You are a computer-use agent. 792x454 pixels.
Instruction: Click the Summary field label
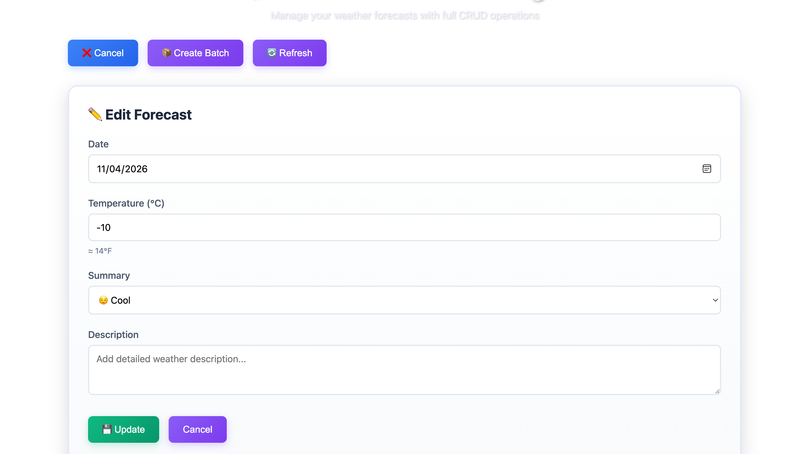[109, 276]
